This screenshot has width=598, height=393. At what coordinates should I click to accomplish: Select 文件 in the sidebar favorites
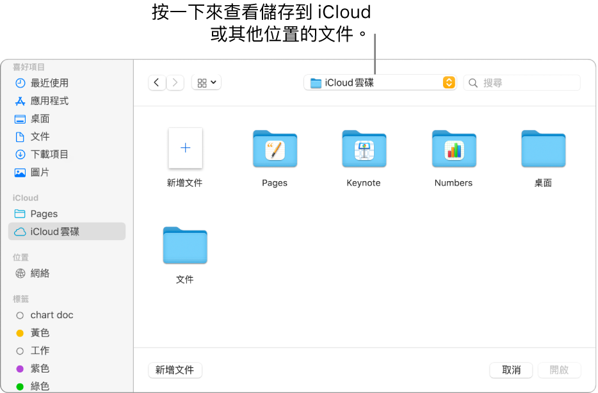(x=67, y=136)
